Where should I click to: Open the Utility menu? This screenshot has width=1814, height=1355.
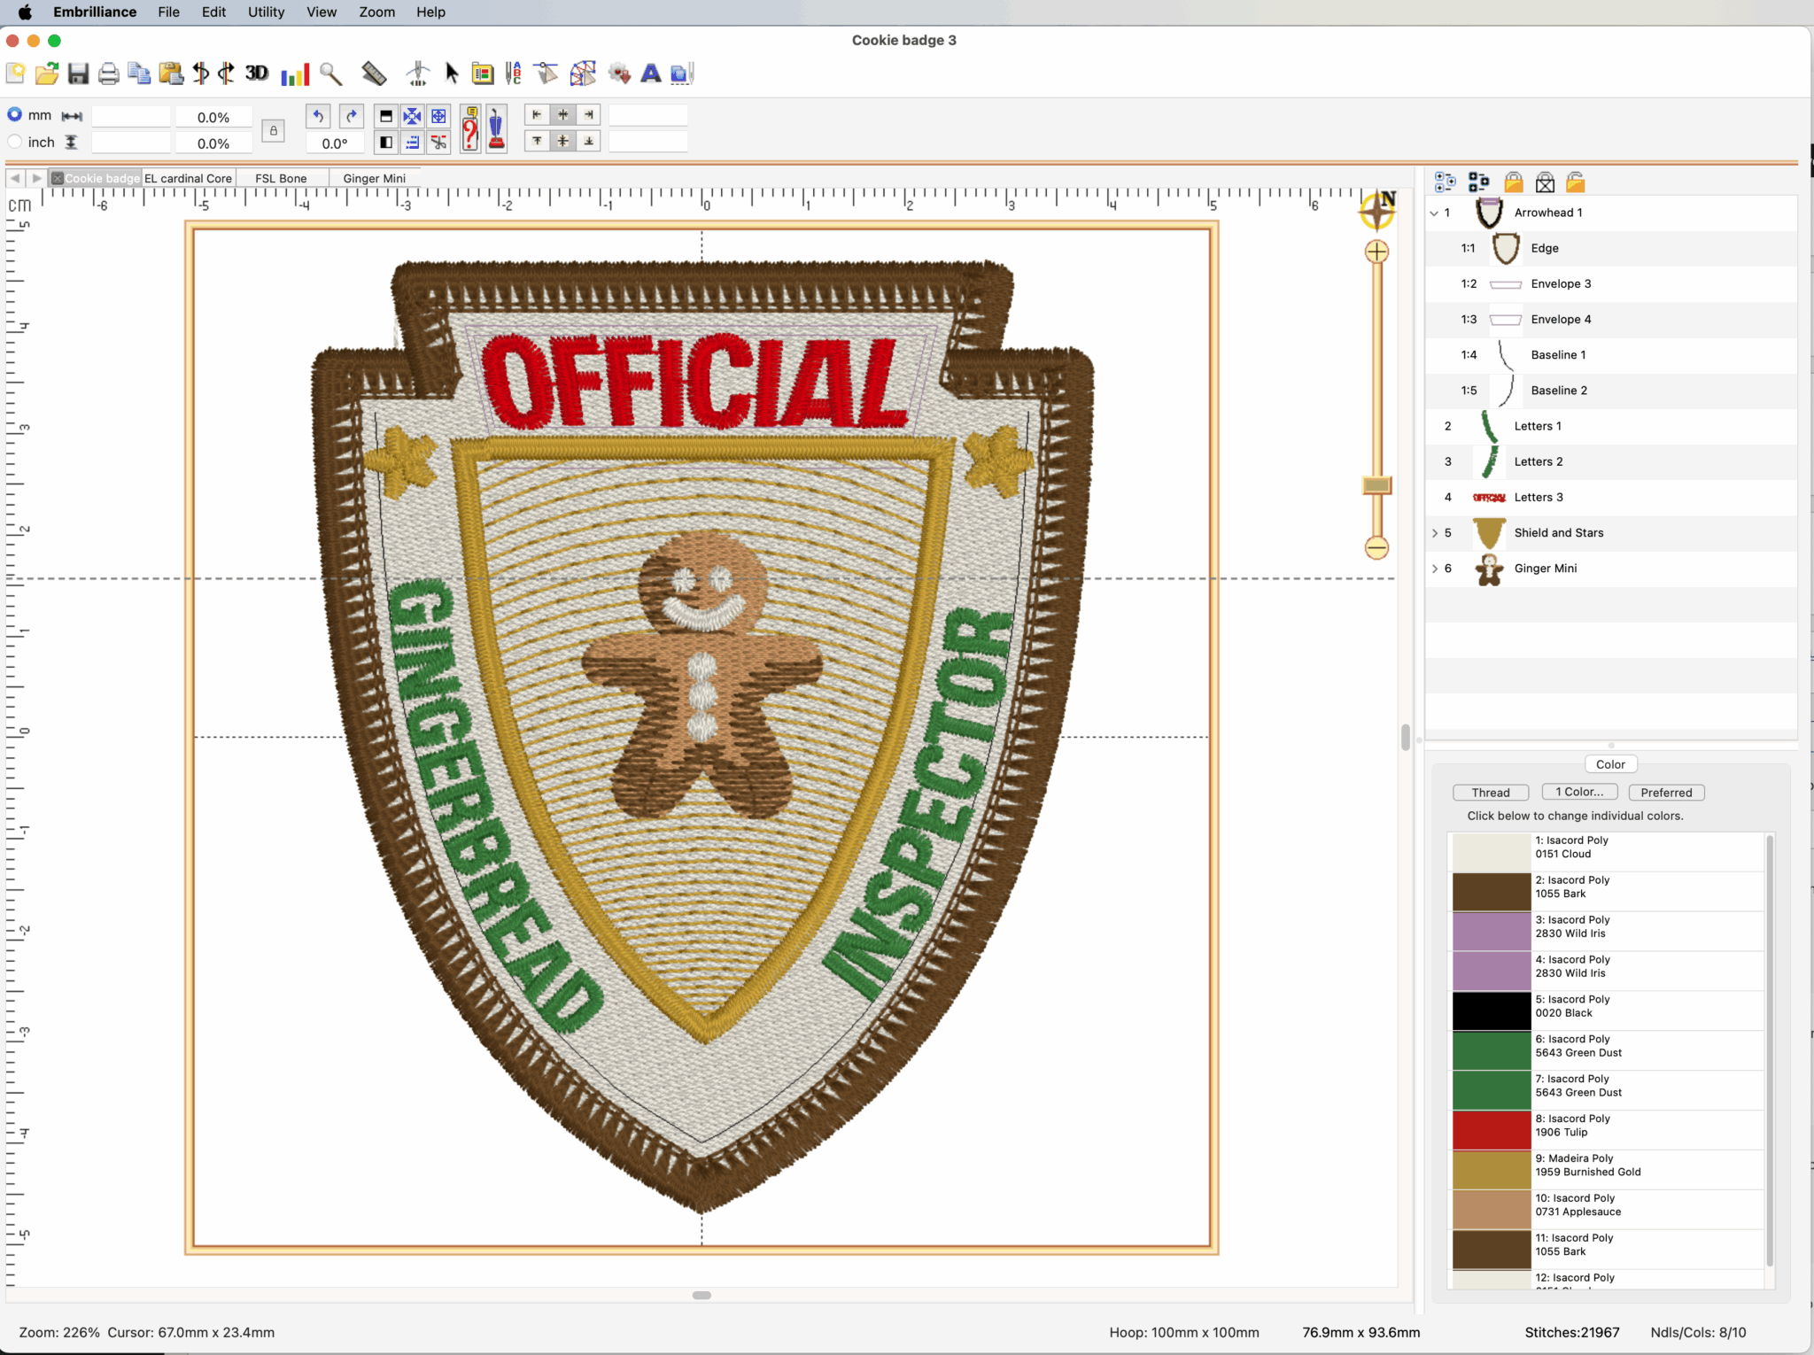(x=266, y=12)
